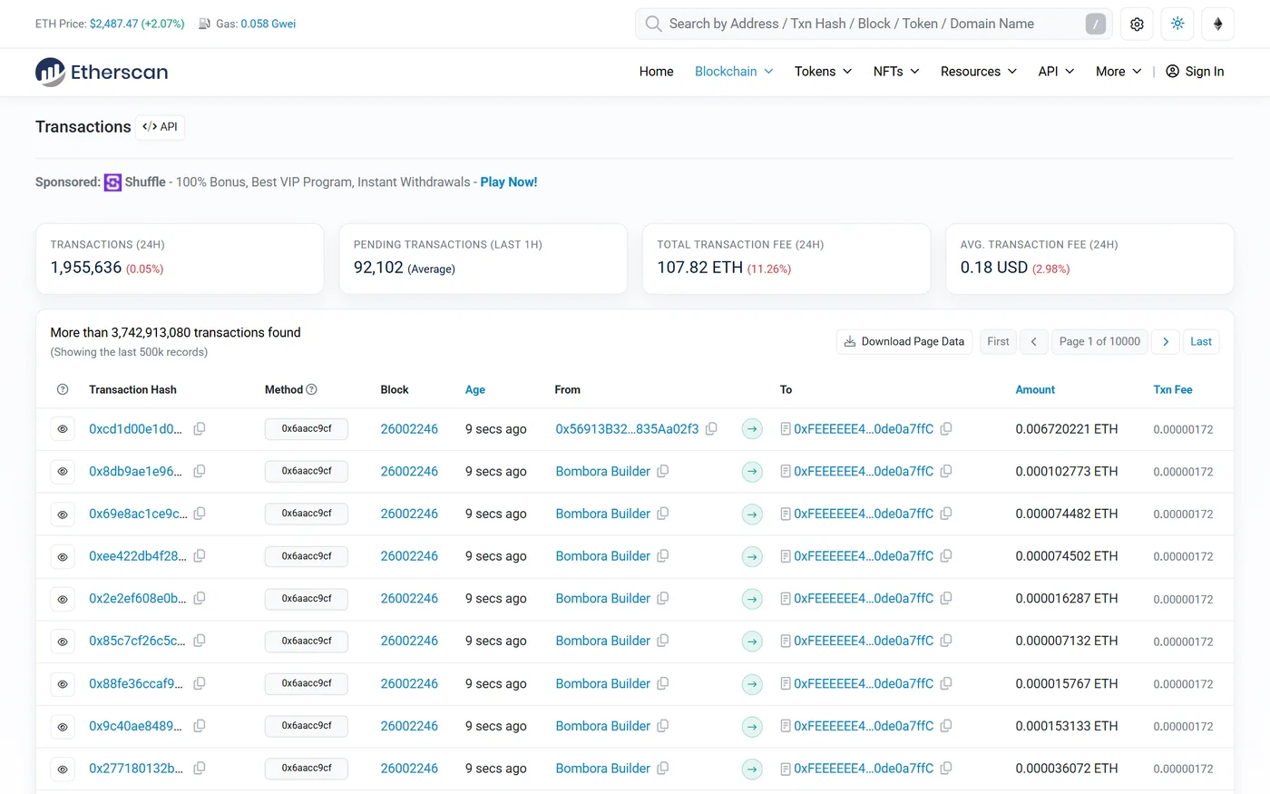1270x794 pixels.
Task: Copy To address in 0xcd1d00e1d0 row
Action: [946, 428]
